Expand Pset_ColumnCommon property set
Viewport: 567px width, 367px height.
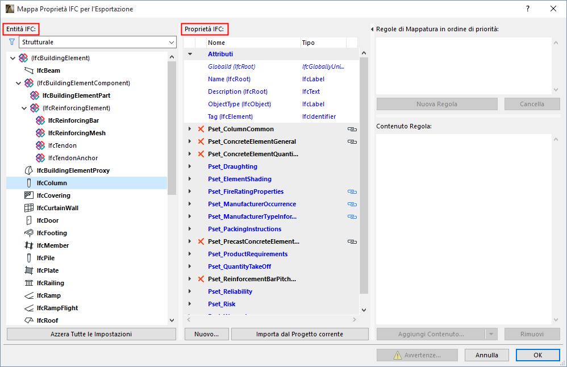[190, 129]
